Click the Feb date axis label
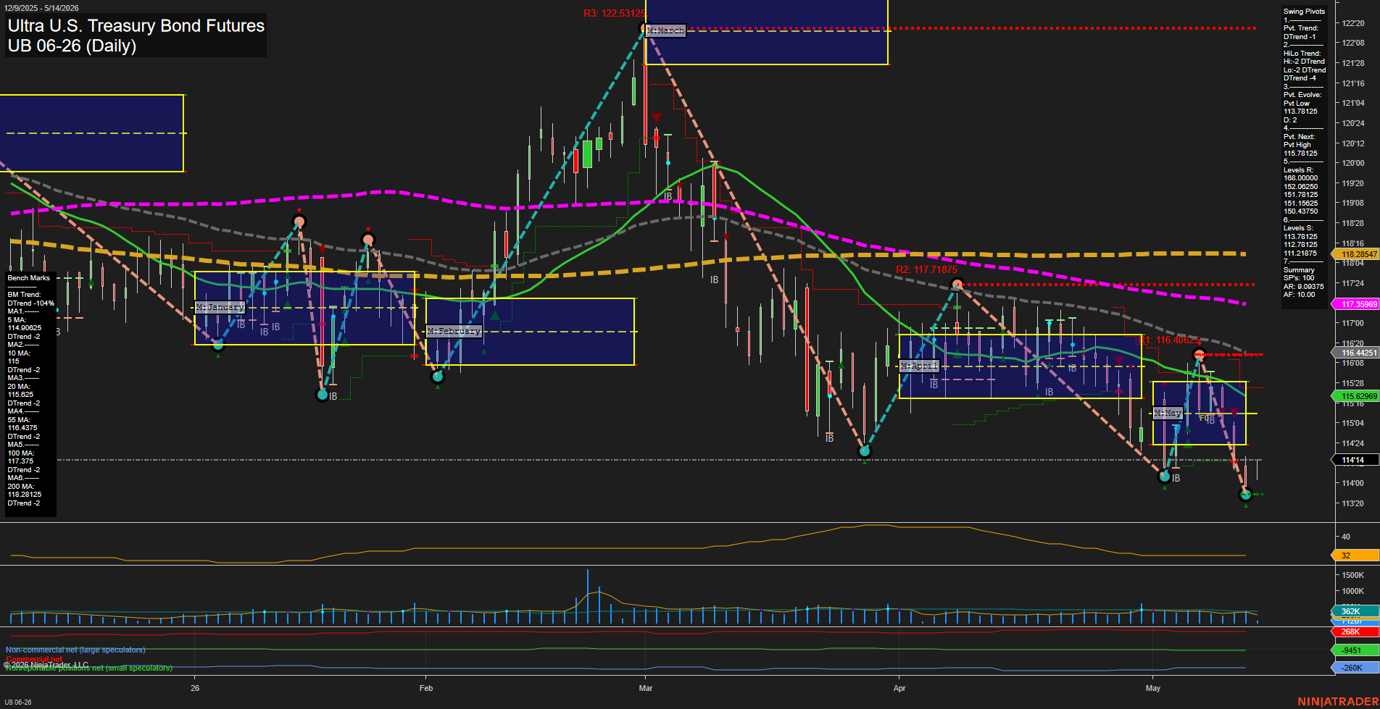 tap(425, 688)
